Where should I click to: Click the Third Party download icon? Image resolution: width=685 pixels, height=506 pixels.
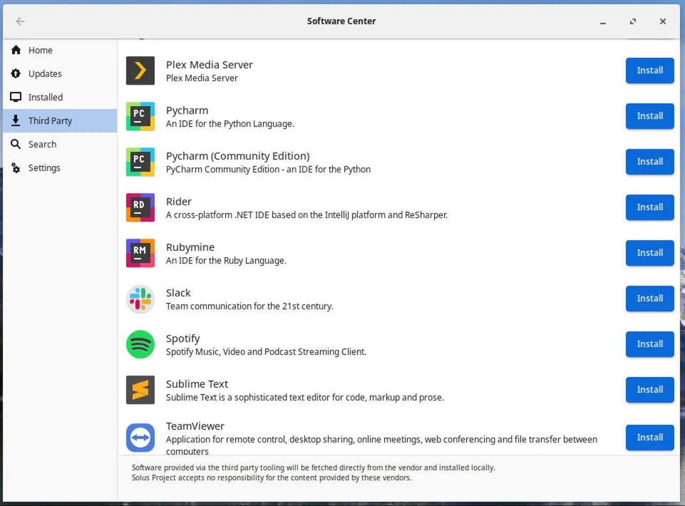(16, 120)
